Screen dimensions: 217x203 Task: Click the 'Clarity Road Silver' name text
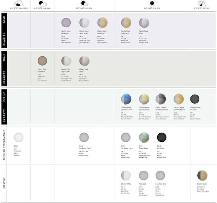[x=143, y=32]
